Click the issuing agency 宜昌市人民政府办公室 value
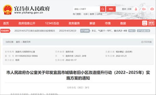The height and width of the screenshot is (95, 156). point(25,52)
